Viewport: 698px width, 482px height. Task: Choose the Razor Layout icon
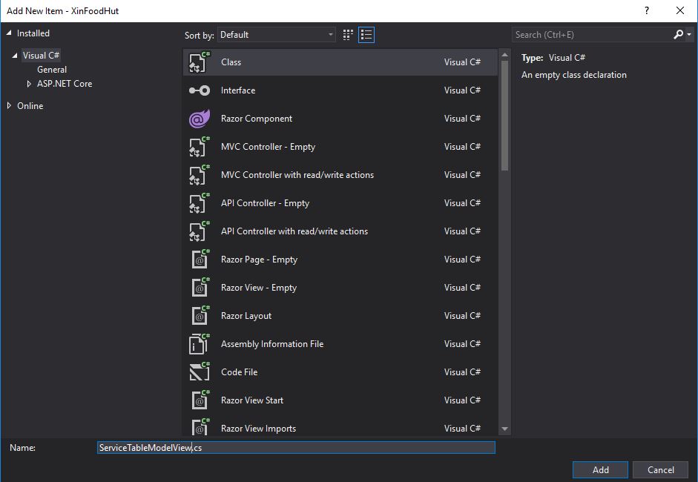199,316
